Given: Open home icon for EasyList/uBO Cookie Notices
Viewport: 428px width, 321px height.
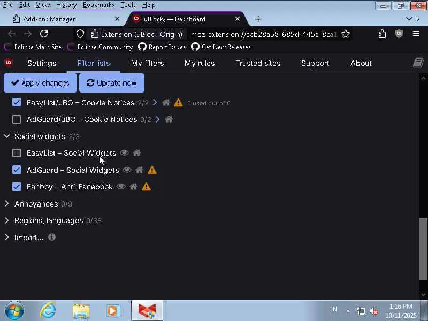Looking at the screenshot, I should 166,103.
